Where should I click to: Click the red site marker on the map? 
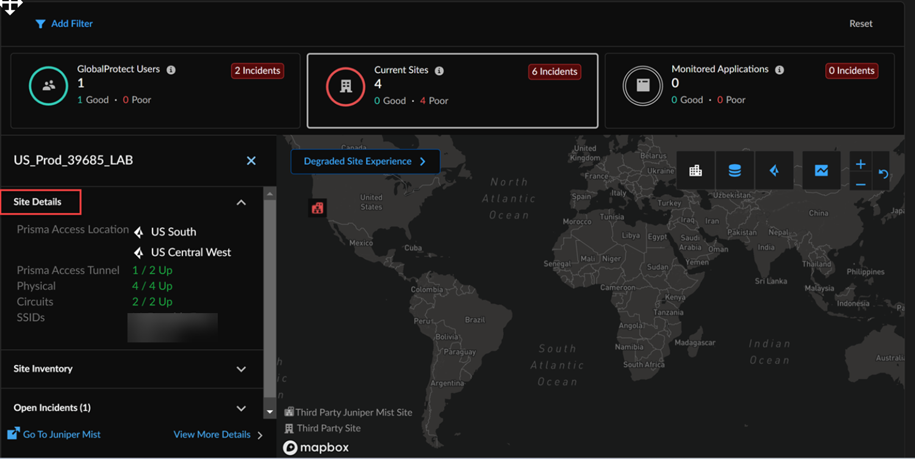coord(317,208)
